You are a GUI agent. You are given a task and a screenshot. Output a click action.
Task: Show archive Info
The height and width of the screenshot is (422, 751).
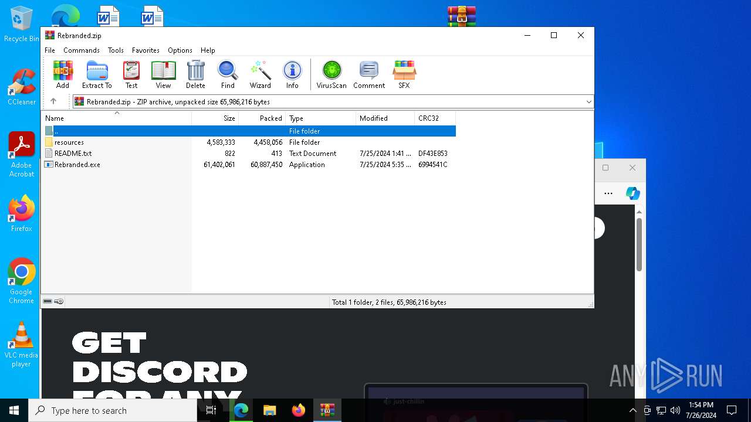[292, 74]
